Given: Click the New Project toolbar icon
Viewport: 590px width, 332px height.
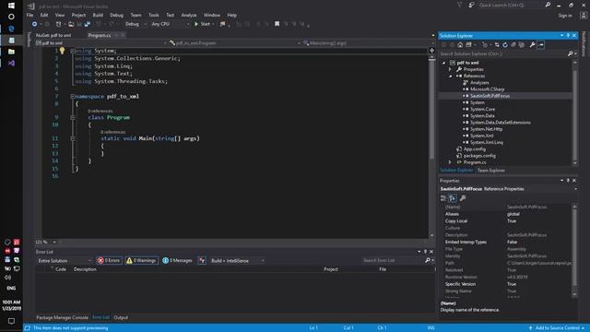Looking at the screenshot, I should point(58,24).
